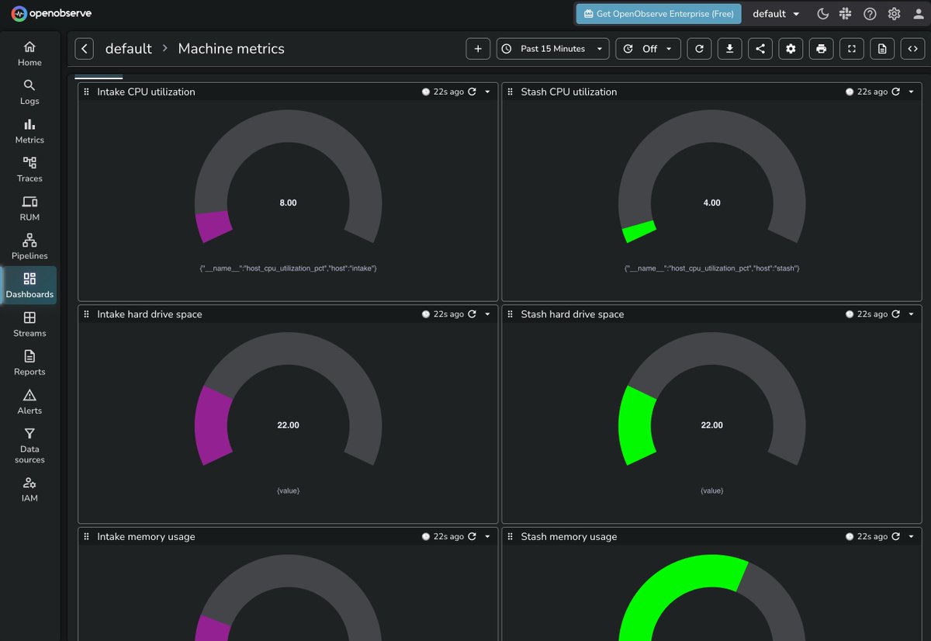Viewport: 931px width, 641px height.
Task: Refresh the Stash memory usage panel
Action: click(896, 536)
